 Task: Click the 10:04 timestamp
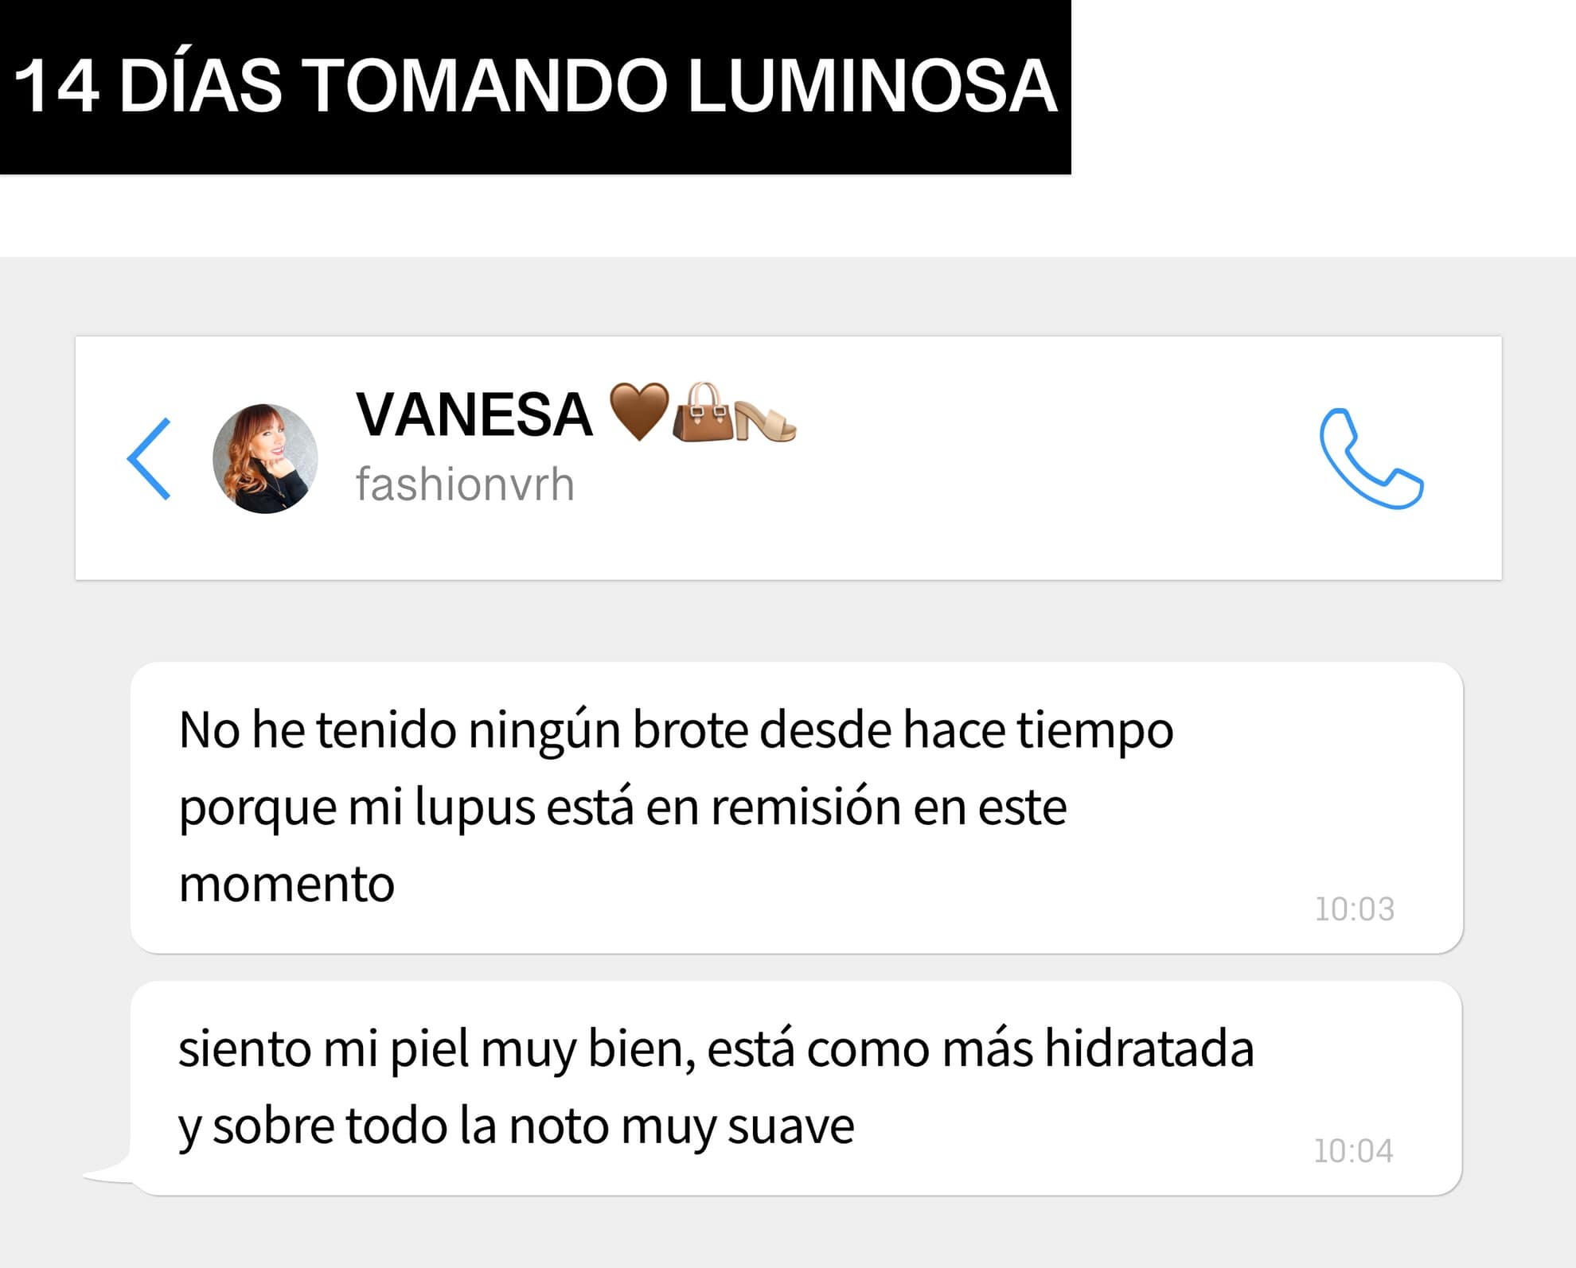tap(1353, 1151)
